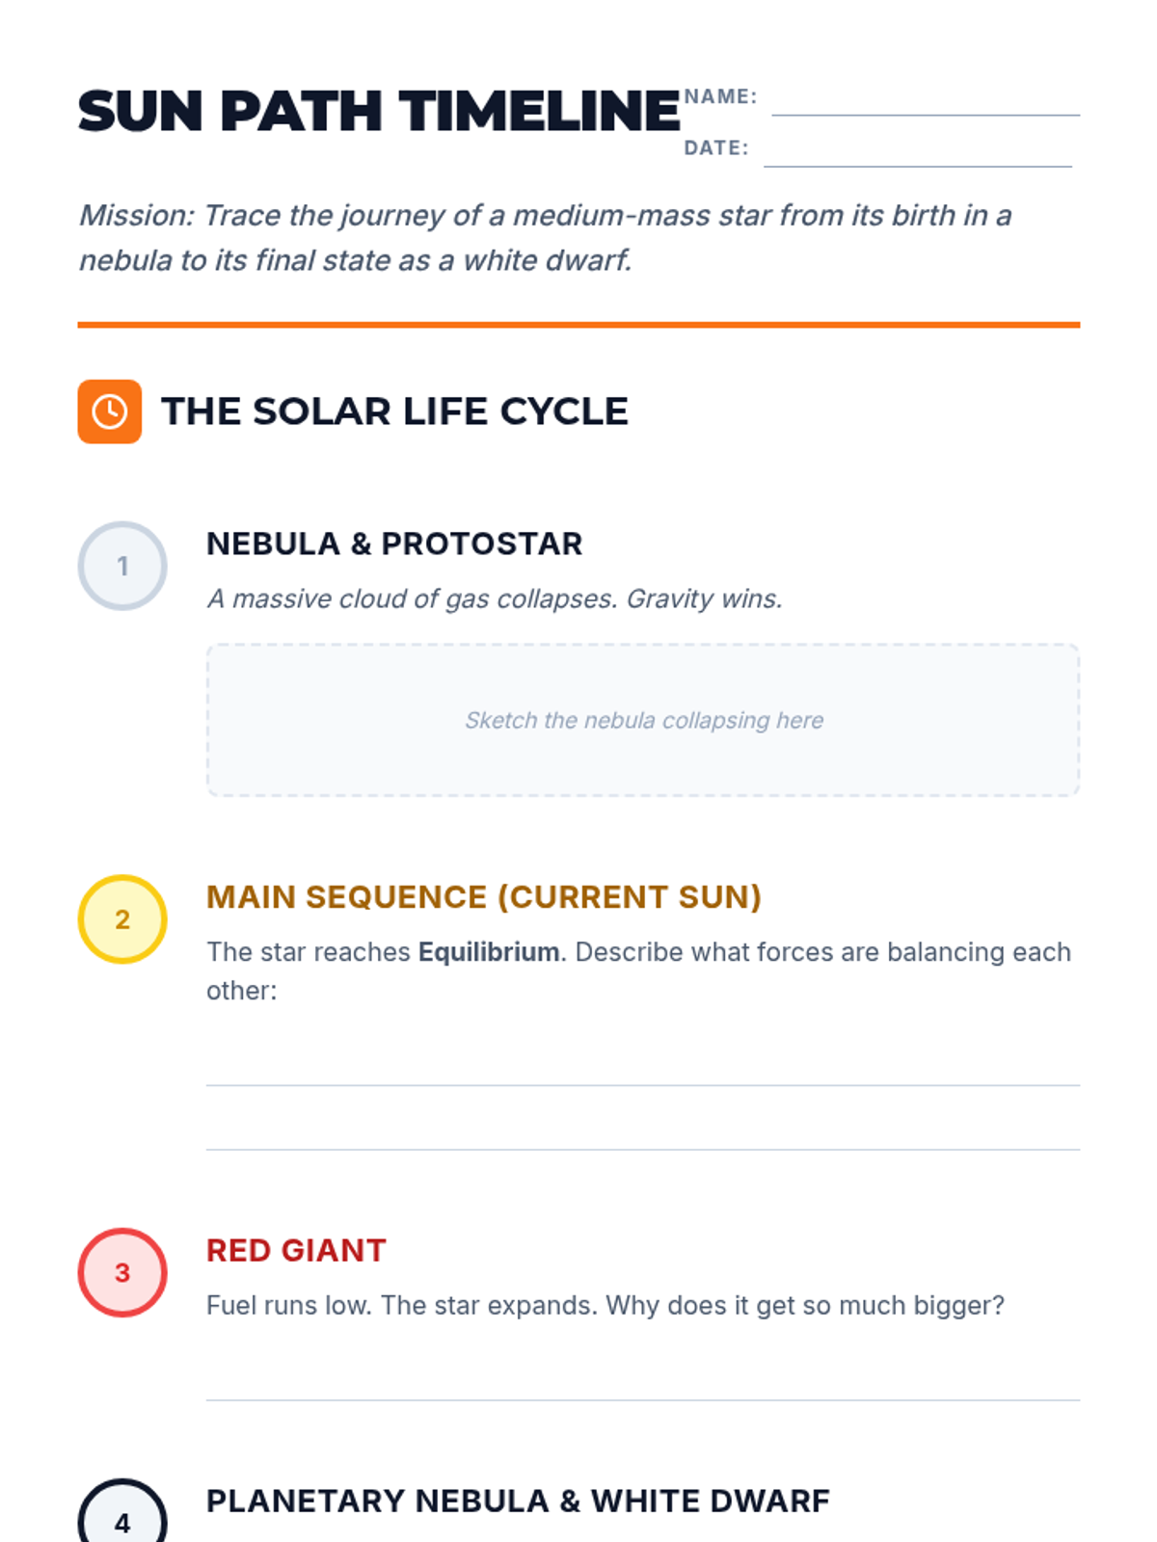Select THE SOLAR LIFE CYCLE heading
Image resolution: width=1157 pixels, height=1542 pixels.
pos(394,412)
